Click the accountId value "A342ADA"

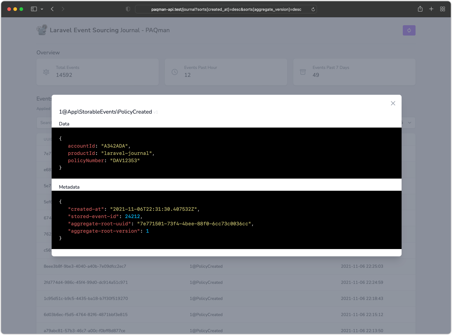(x=115, y=146)
